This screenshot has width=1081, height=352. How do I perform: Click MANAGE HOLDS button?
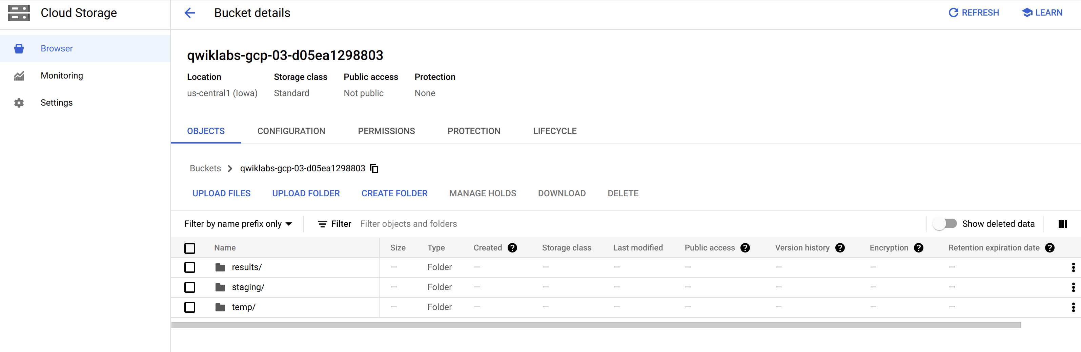click(483, 194)
